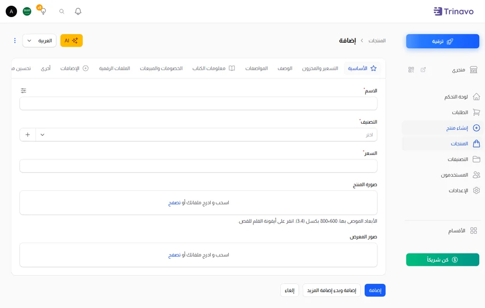Click the blue إضافة submit button
The width and height of the screenshot is (485, 308).
pyautogui.click(x=375, y=290)
